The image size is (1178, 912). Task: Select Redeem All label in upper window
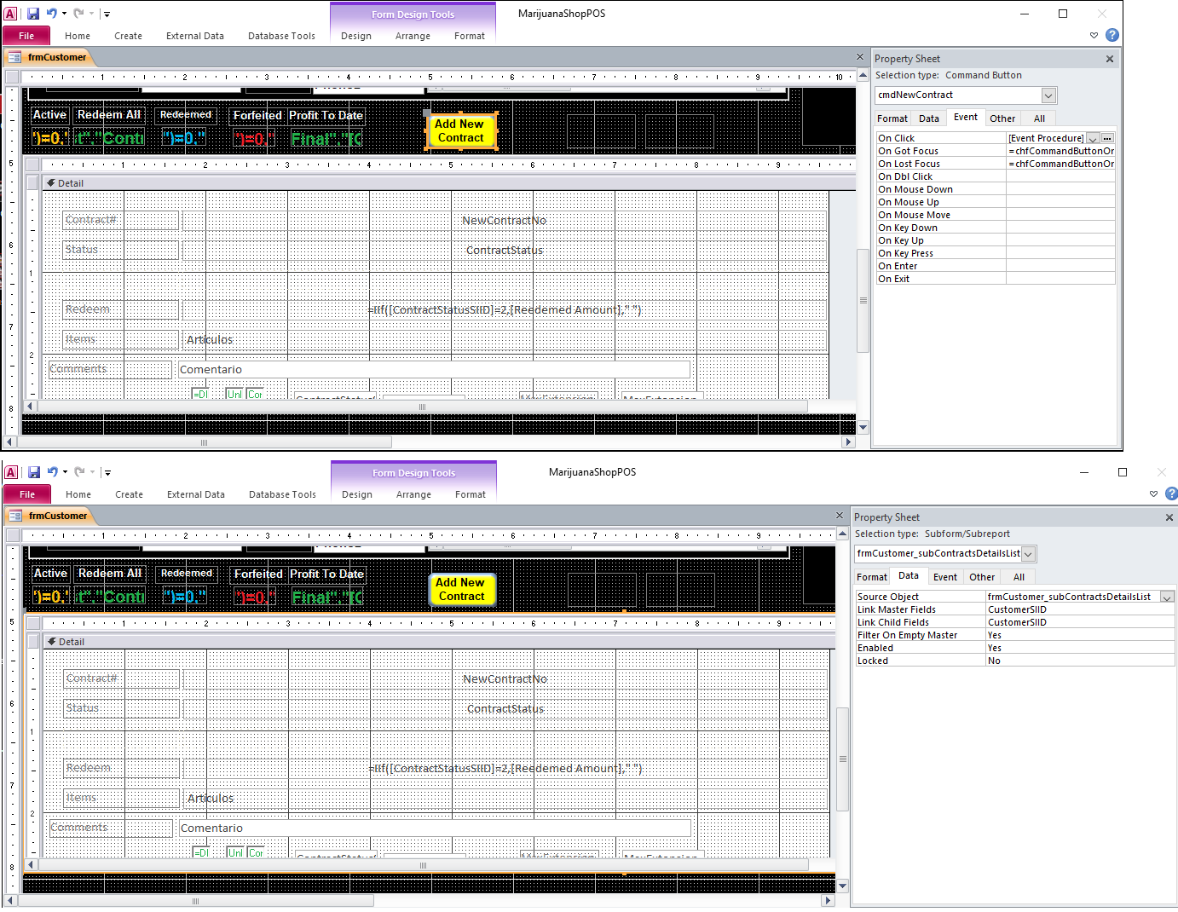coord(109,115)
